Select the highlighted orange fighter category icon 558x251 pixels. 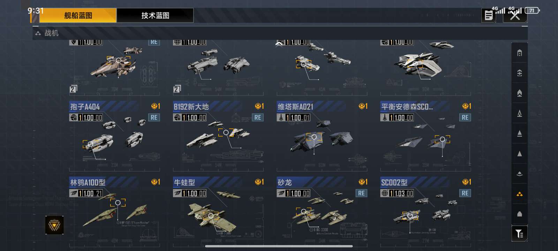click(x=519, y=194)
